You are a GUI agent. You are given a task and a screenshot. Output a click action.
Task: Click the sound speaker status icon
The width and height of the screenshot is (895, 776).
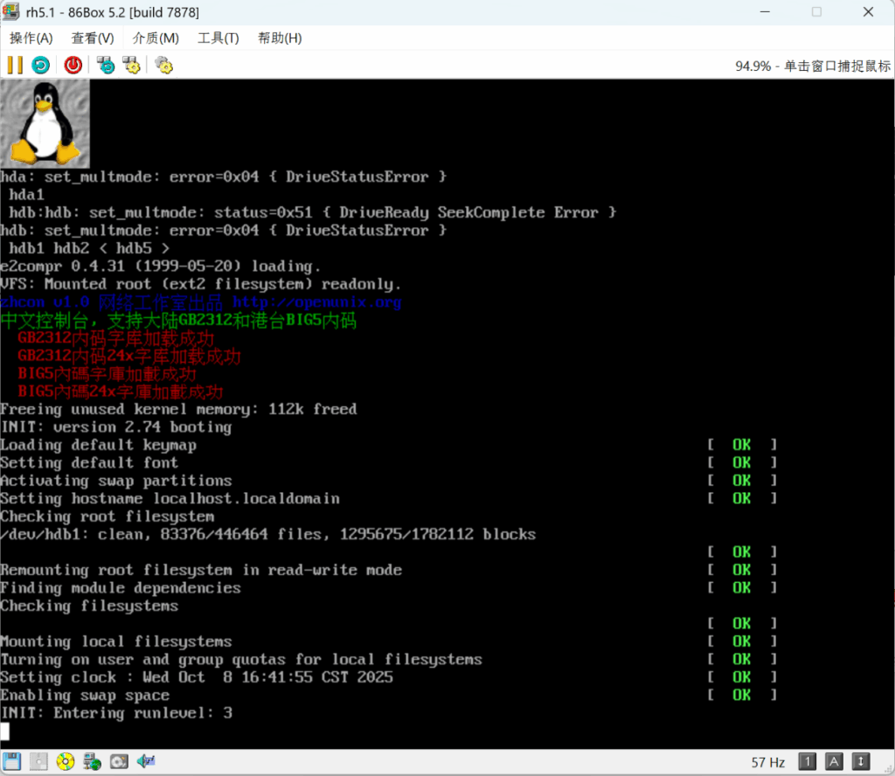pyautogui.click(x=146, y=761)
